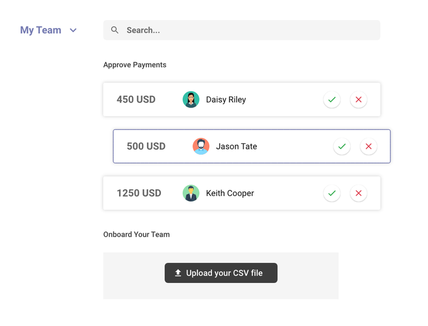The image size is (428, 326).
Task: Decline Jason Tate's payment with red X
Action: tap(369, 146)
